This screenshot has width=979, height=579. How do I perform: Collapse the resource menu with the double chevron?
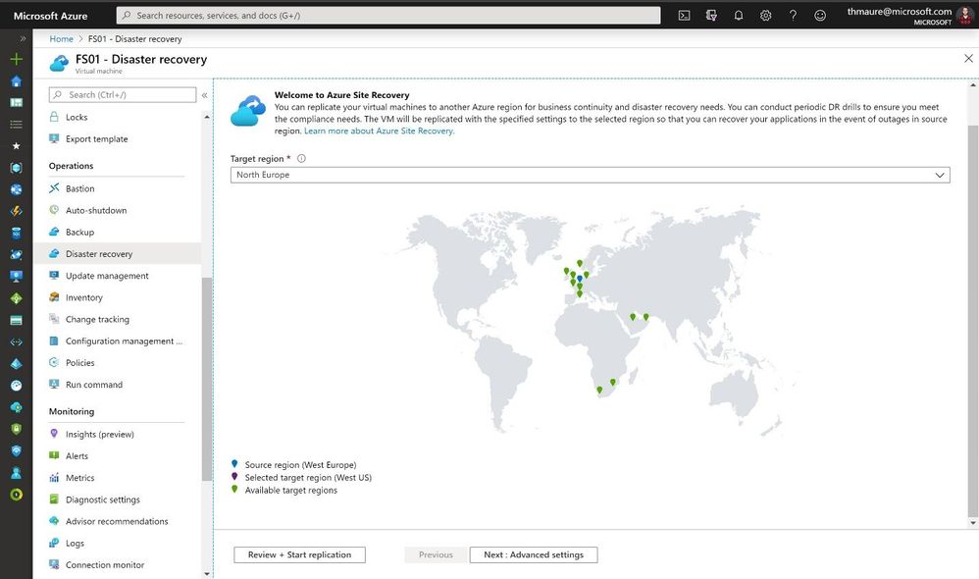[204, 95]
